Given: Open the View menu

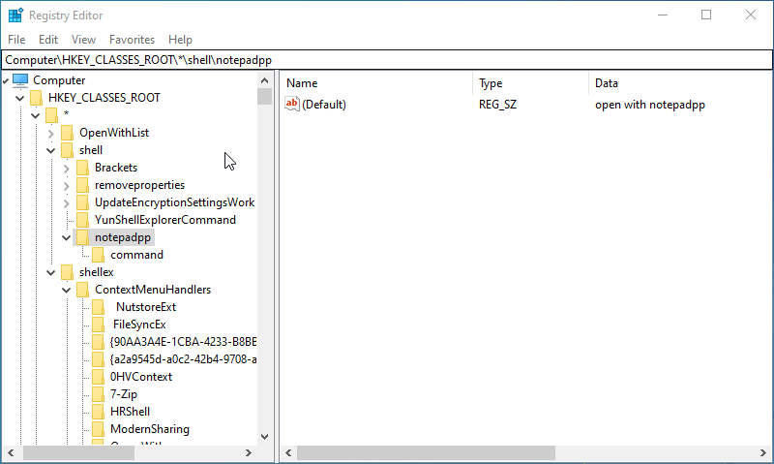Looking at the screenshot, I should coord(83,40).
